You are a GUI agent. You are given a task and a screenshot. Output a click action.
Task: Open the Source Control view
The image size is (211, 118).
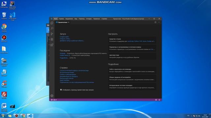pyautogui.click(x=52, y=34)
